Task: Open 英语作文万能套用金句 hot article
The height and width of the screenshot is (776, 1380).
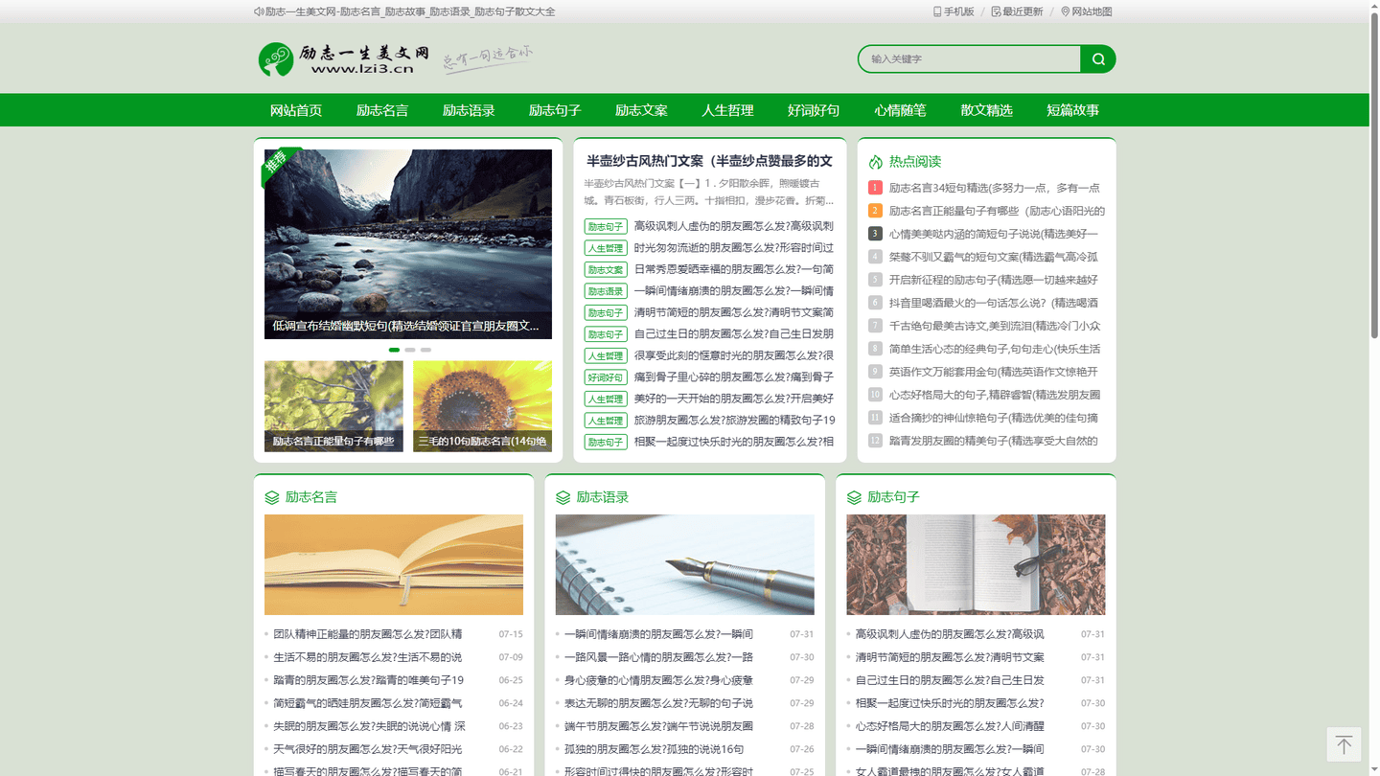Action: tap(994, 372)
